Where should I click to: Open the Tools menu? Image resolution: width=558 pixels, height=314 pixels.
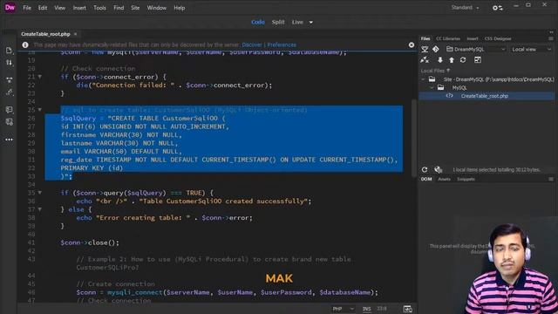click(x=99, y=8)
